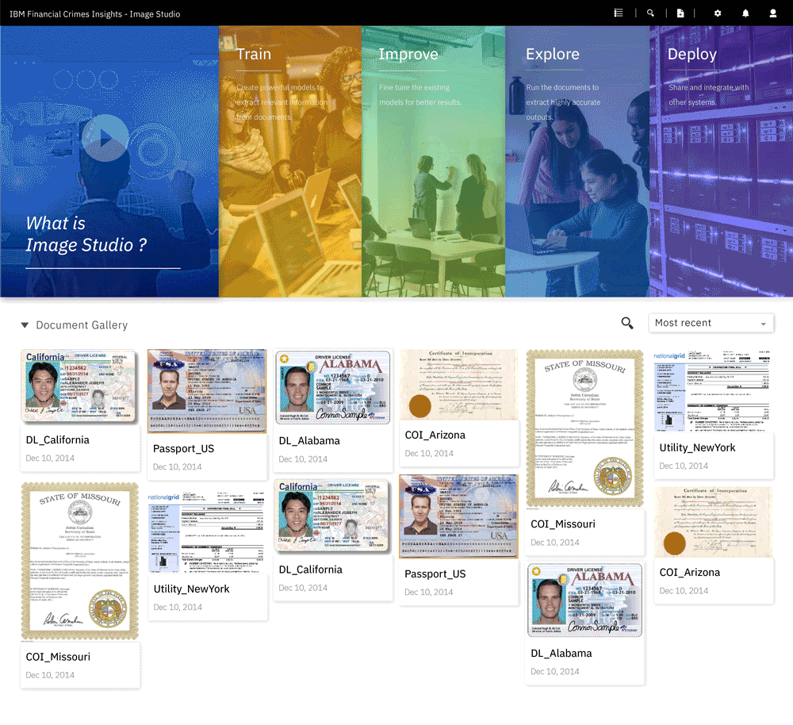
Task: Select the Train panel title
Action: pos(254,54)
